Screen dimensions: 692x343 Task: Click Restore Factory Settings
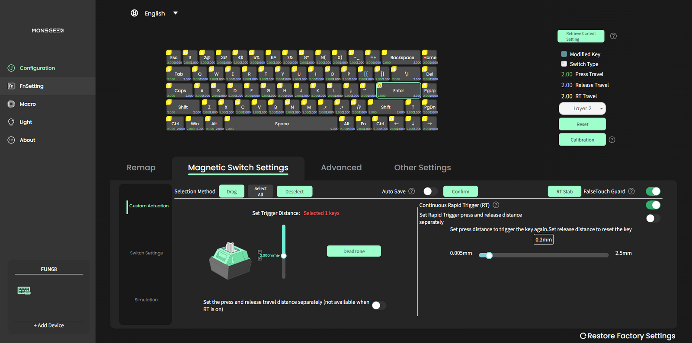coord(628,336)
